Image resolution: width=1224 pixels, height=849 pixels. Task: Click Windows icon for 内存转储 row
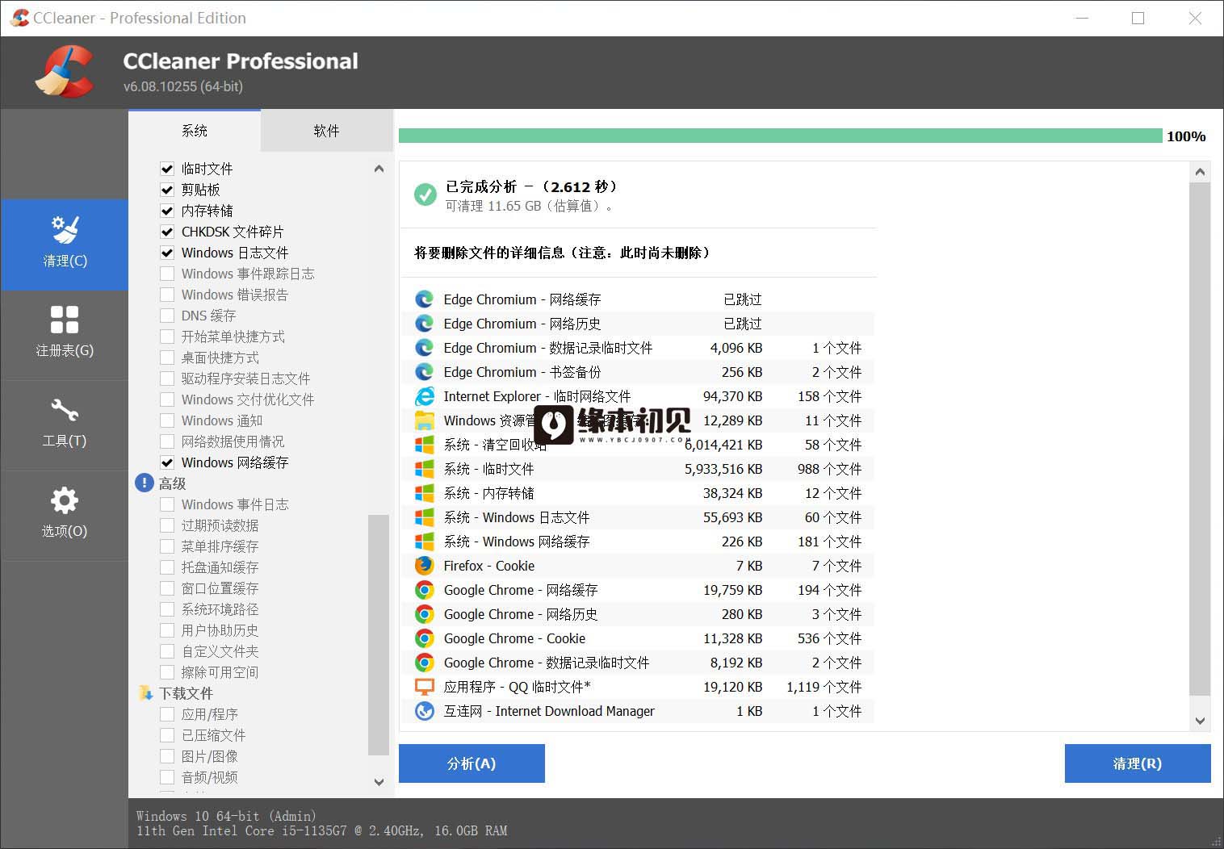tap(424, 493)
